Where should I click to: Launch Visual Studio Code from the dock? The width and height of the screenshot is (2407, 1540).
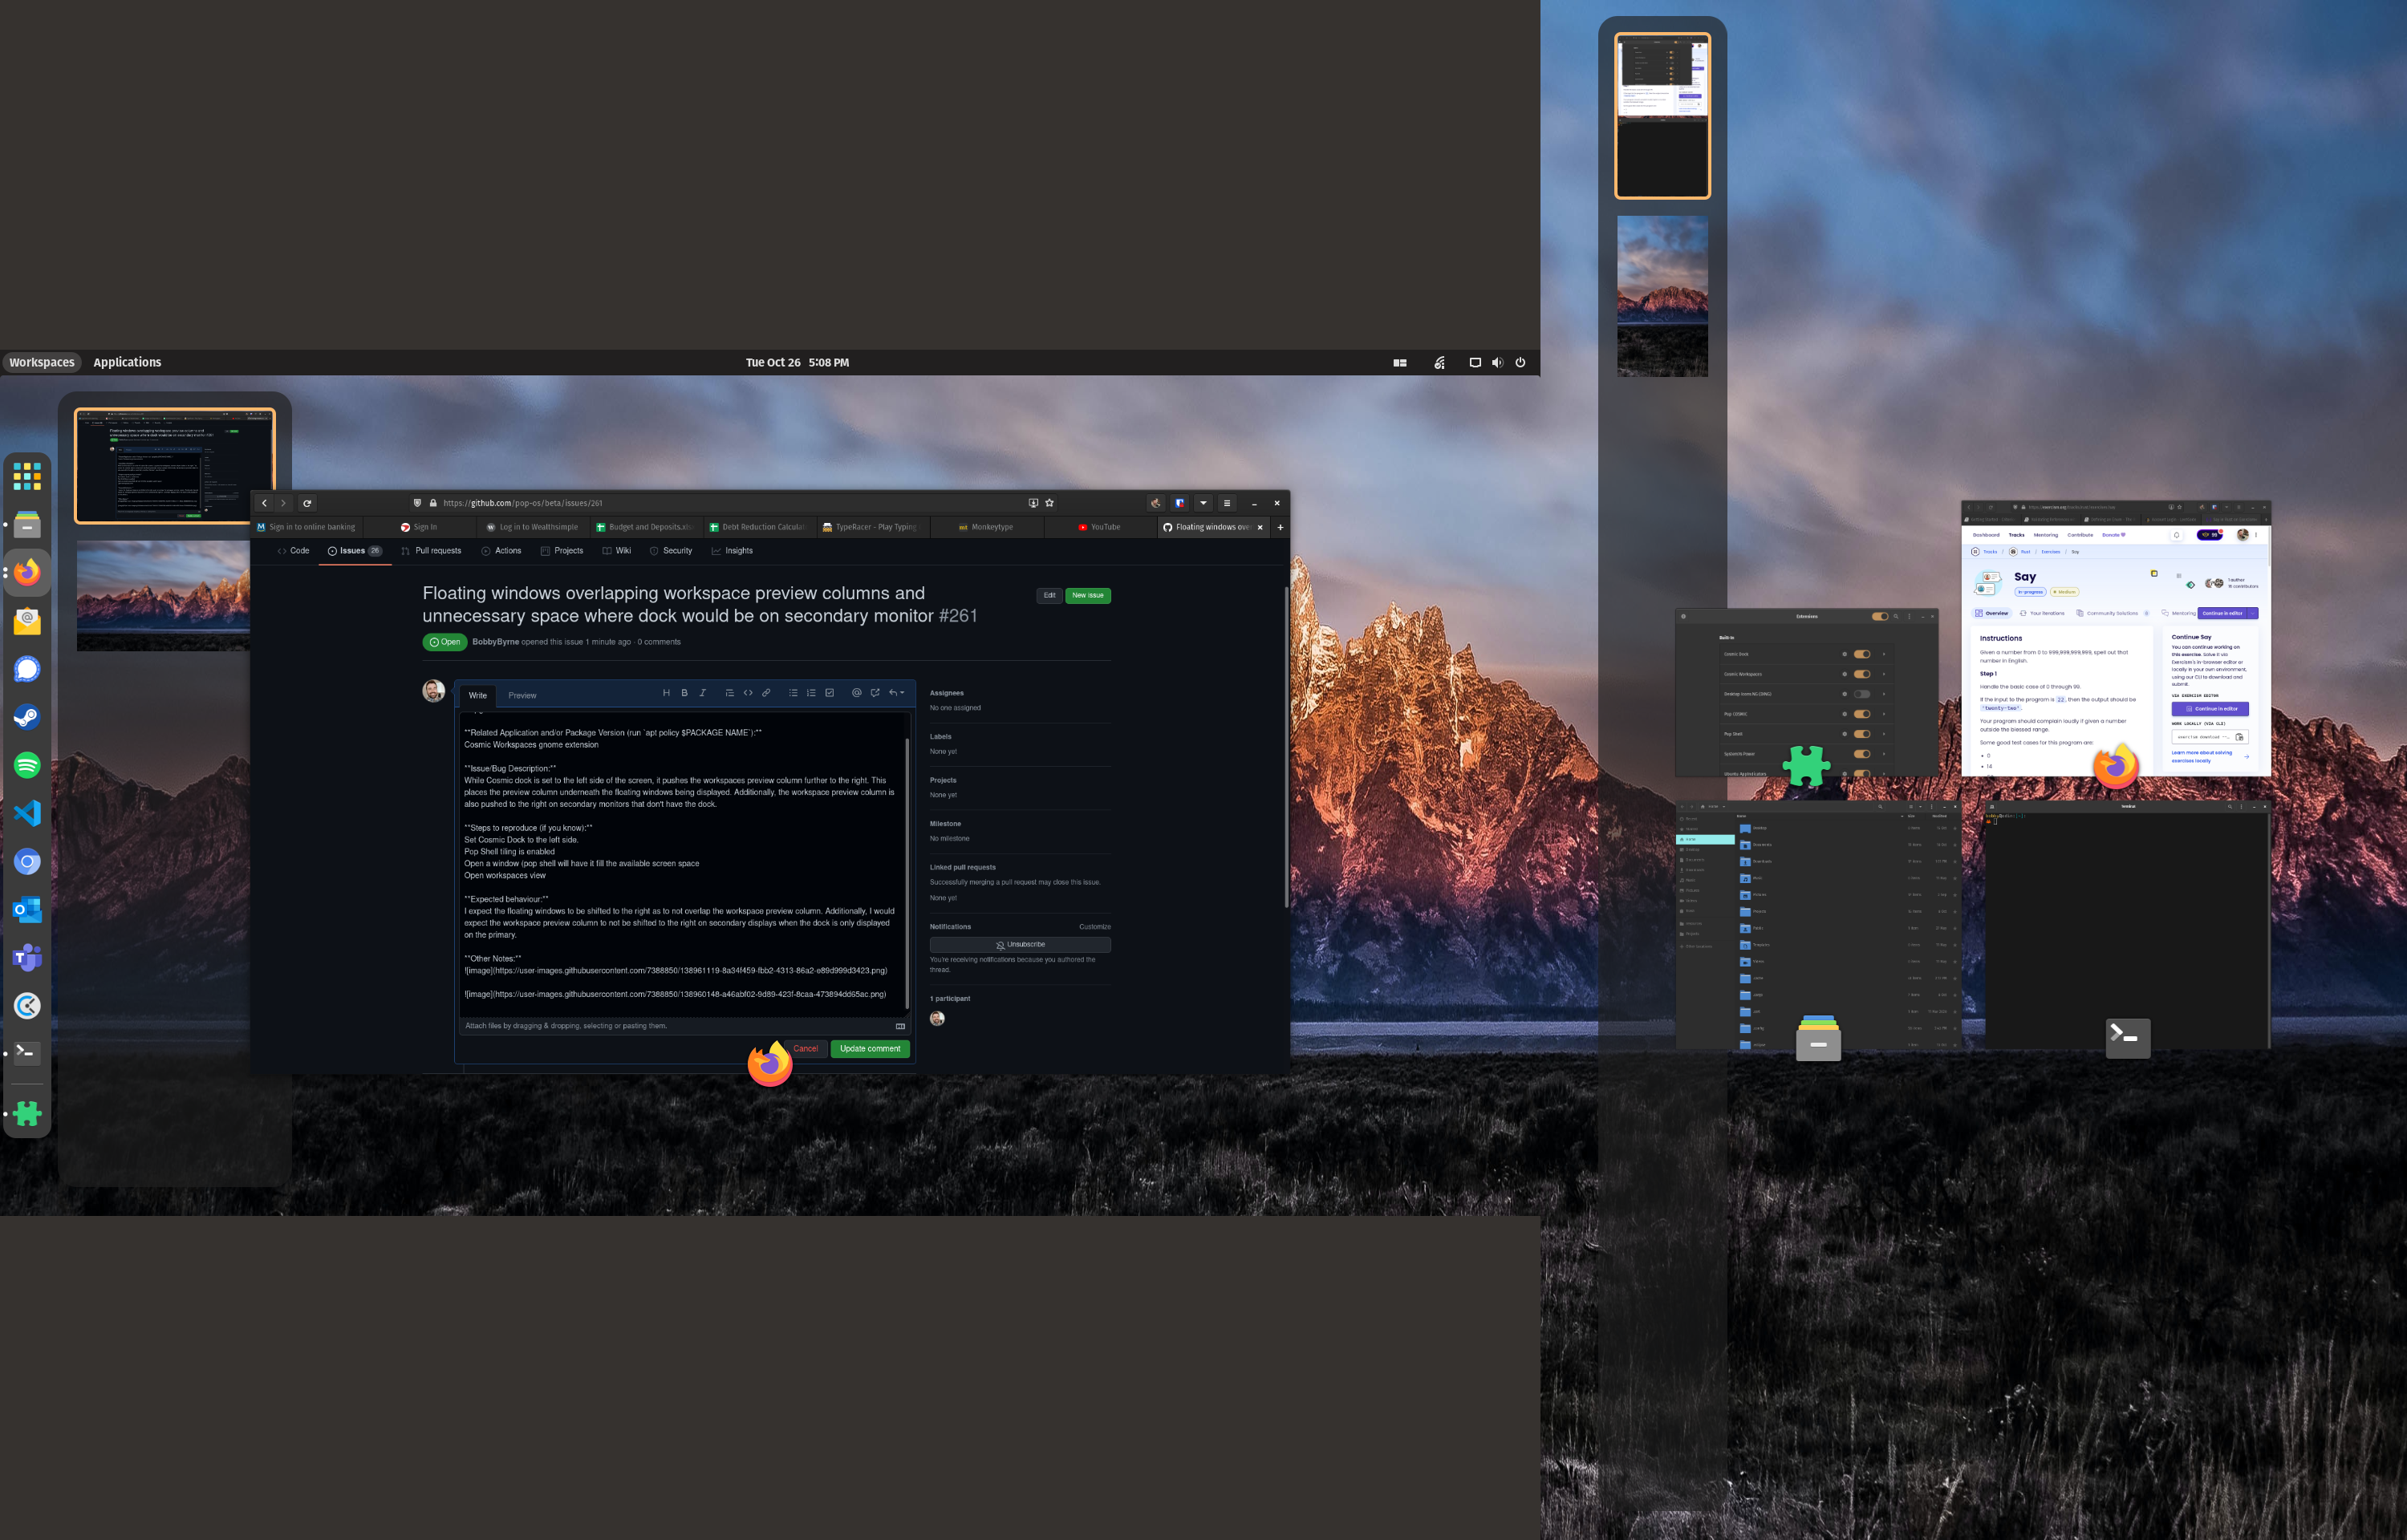tap(27, 813)
